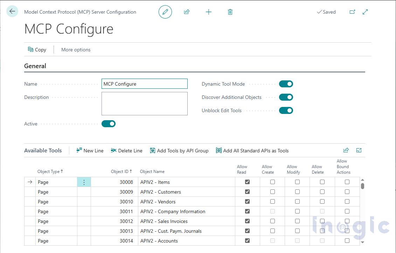Toggle the Active switch
Viewport: 396px width, 253px height.
(109, 124)
